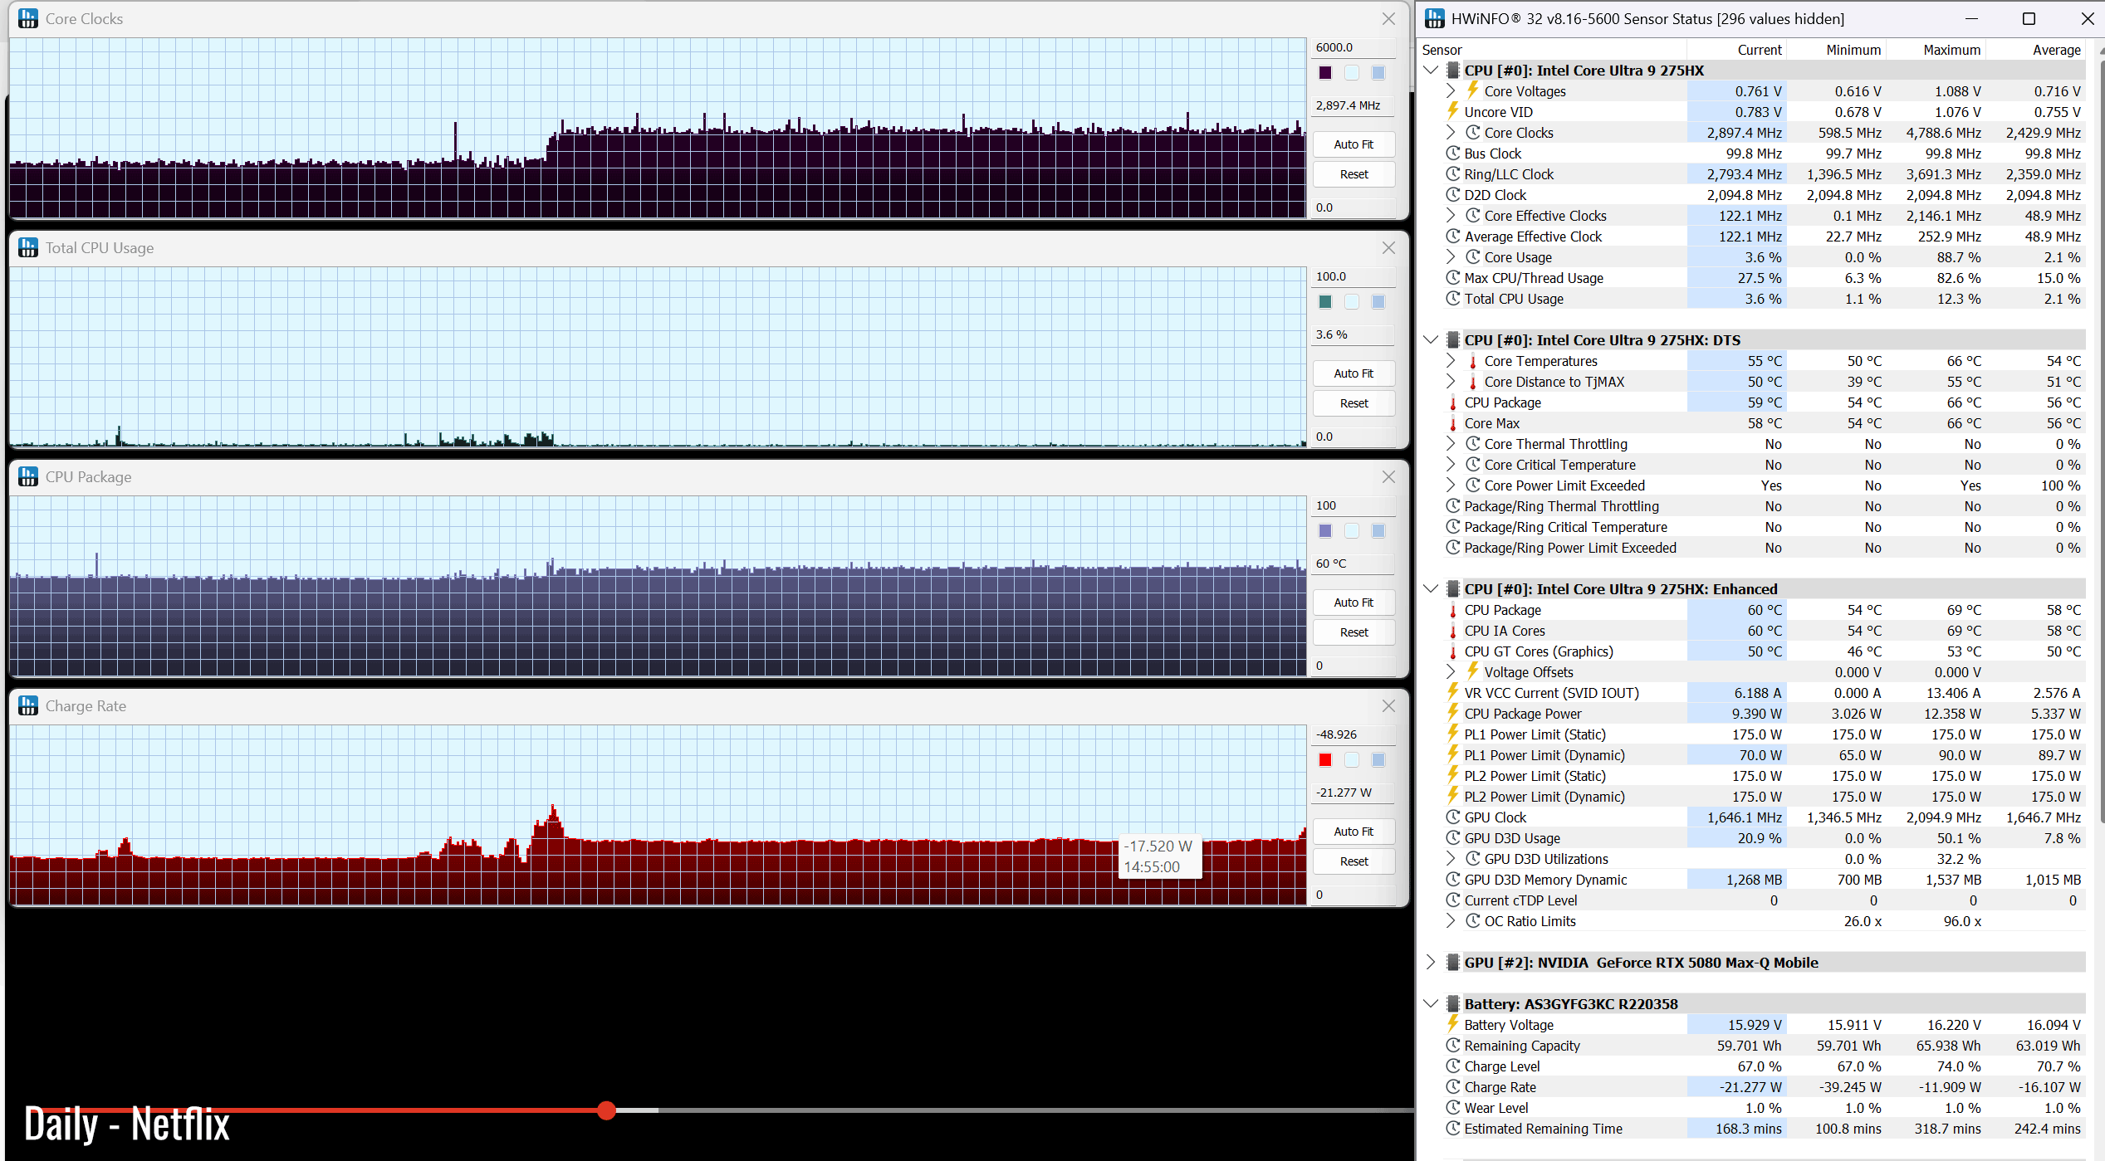Expand the Core Distance to TjMAX row
This screenshot has width=2105, height=1161.
click(1451, 382)
